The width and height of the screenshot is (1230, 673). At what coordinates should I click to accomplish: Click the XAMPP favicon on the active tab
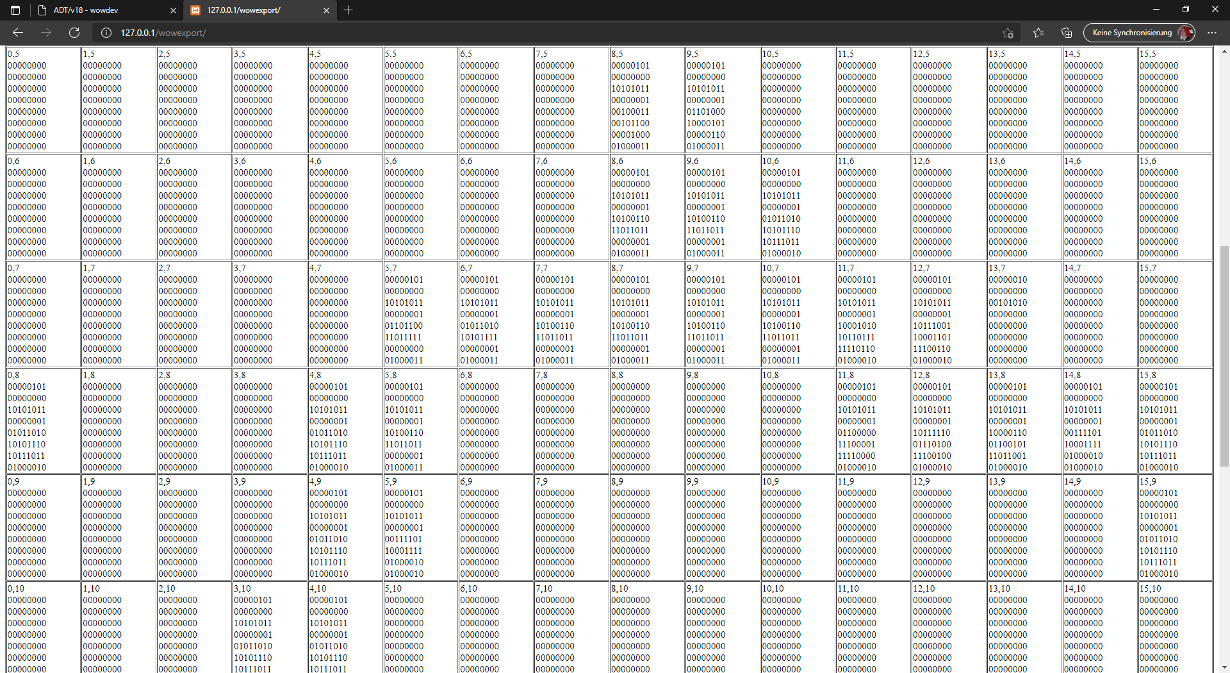pyautogui.click(x=196, y=11)
